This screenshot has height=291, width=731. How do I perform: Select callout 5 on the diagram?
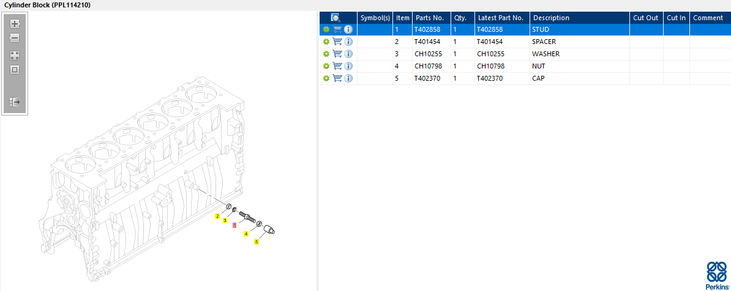tap(256, 241)
